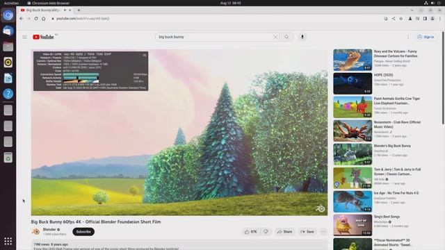
Task: Open the YouTube hamburger guide menu
Action: pyautogui.click(x=25, y=37)
